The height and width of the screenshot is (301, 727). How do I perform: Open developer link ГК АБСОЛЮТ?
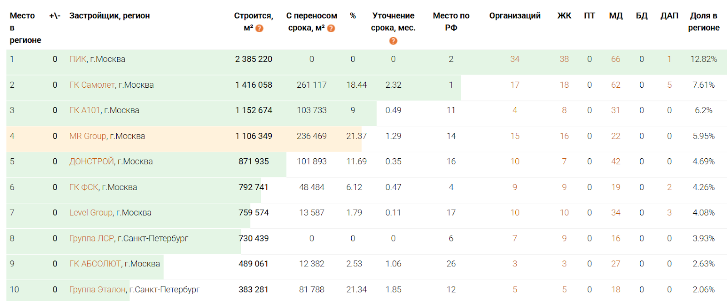pos(95,264)
